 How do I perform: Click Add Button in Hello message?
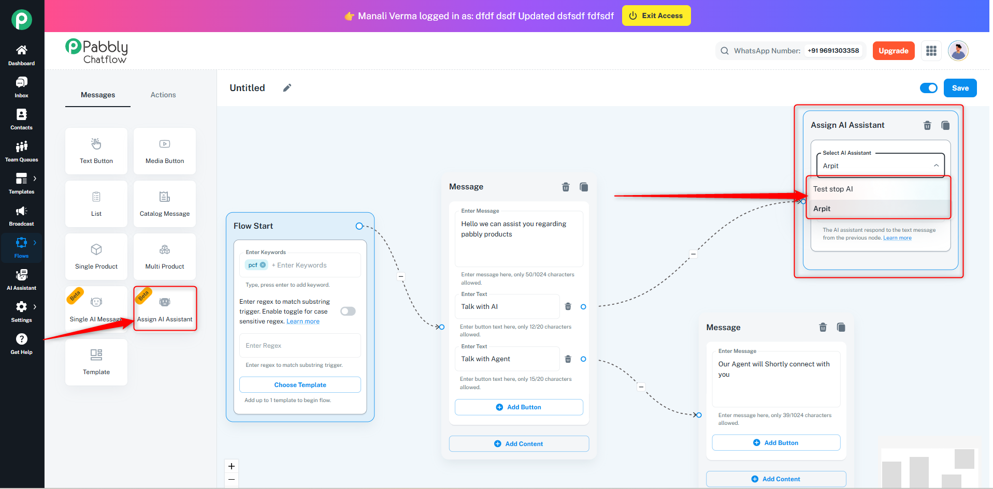pos(519,407)
